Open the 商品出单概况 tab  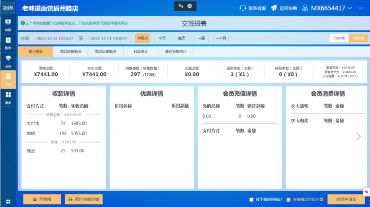(x=105, y=51)
